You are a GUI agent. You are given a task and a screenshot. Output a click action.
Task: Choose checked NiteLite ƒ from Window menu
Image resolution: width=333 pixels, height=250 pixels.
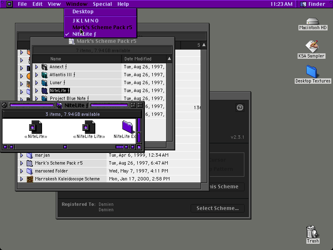tap(100, 34)
